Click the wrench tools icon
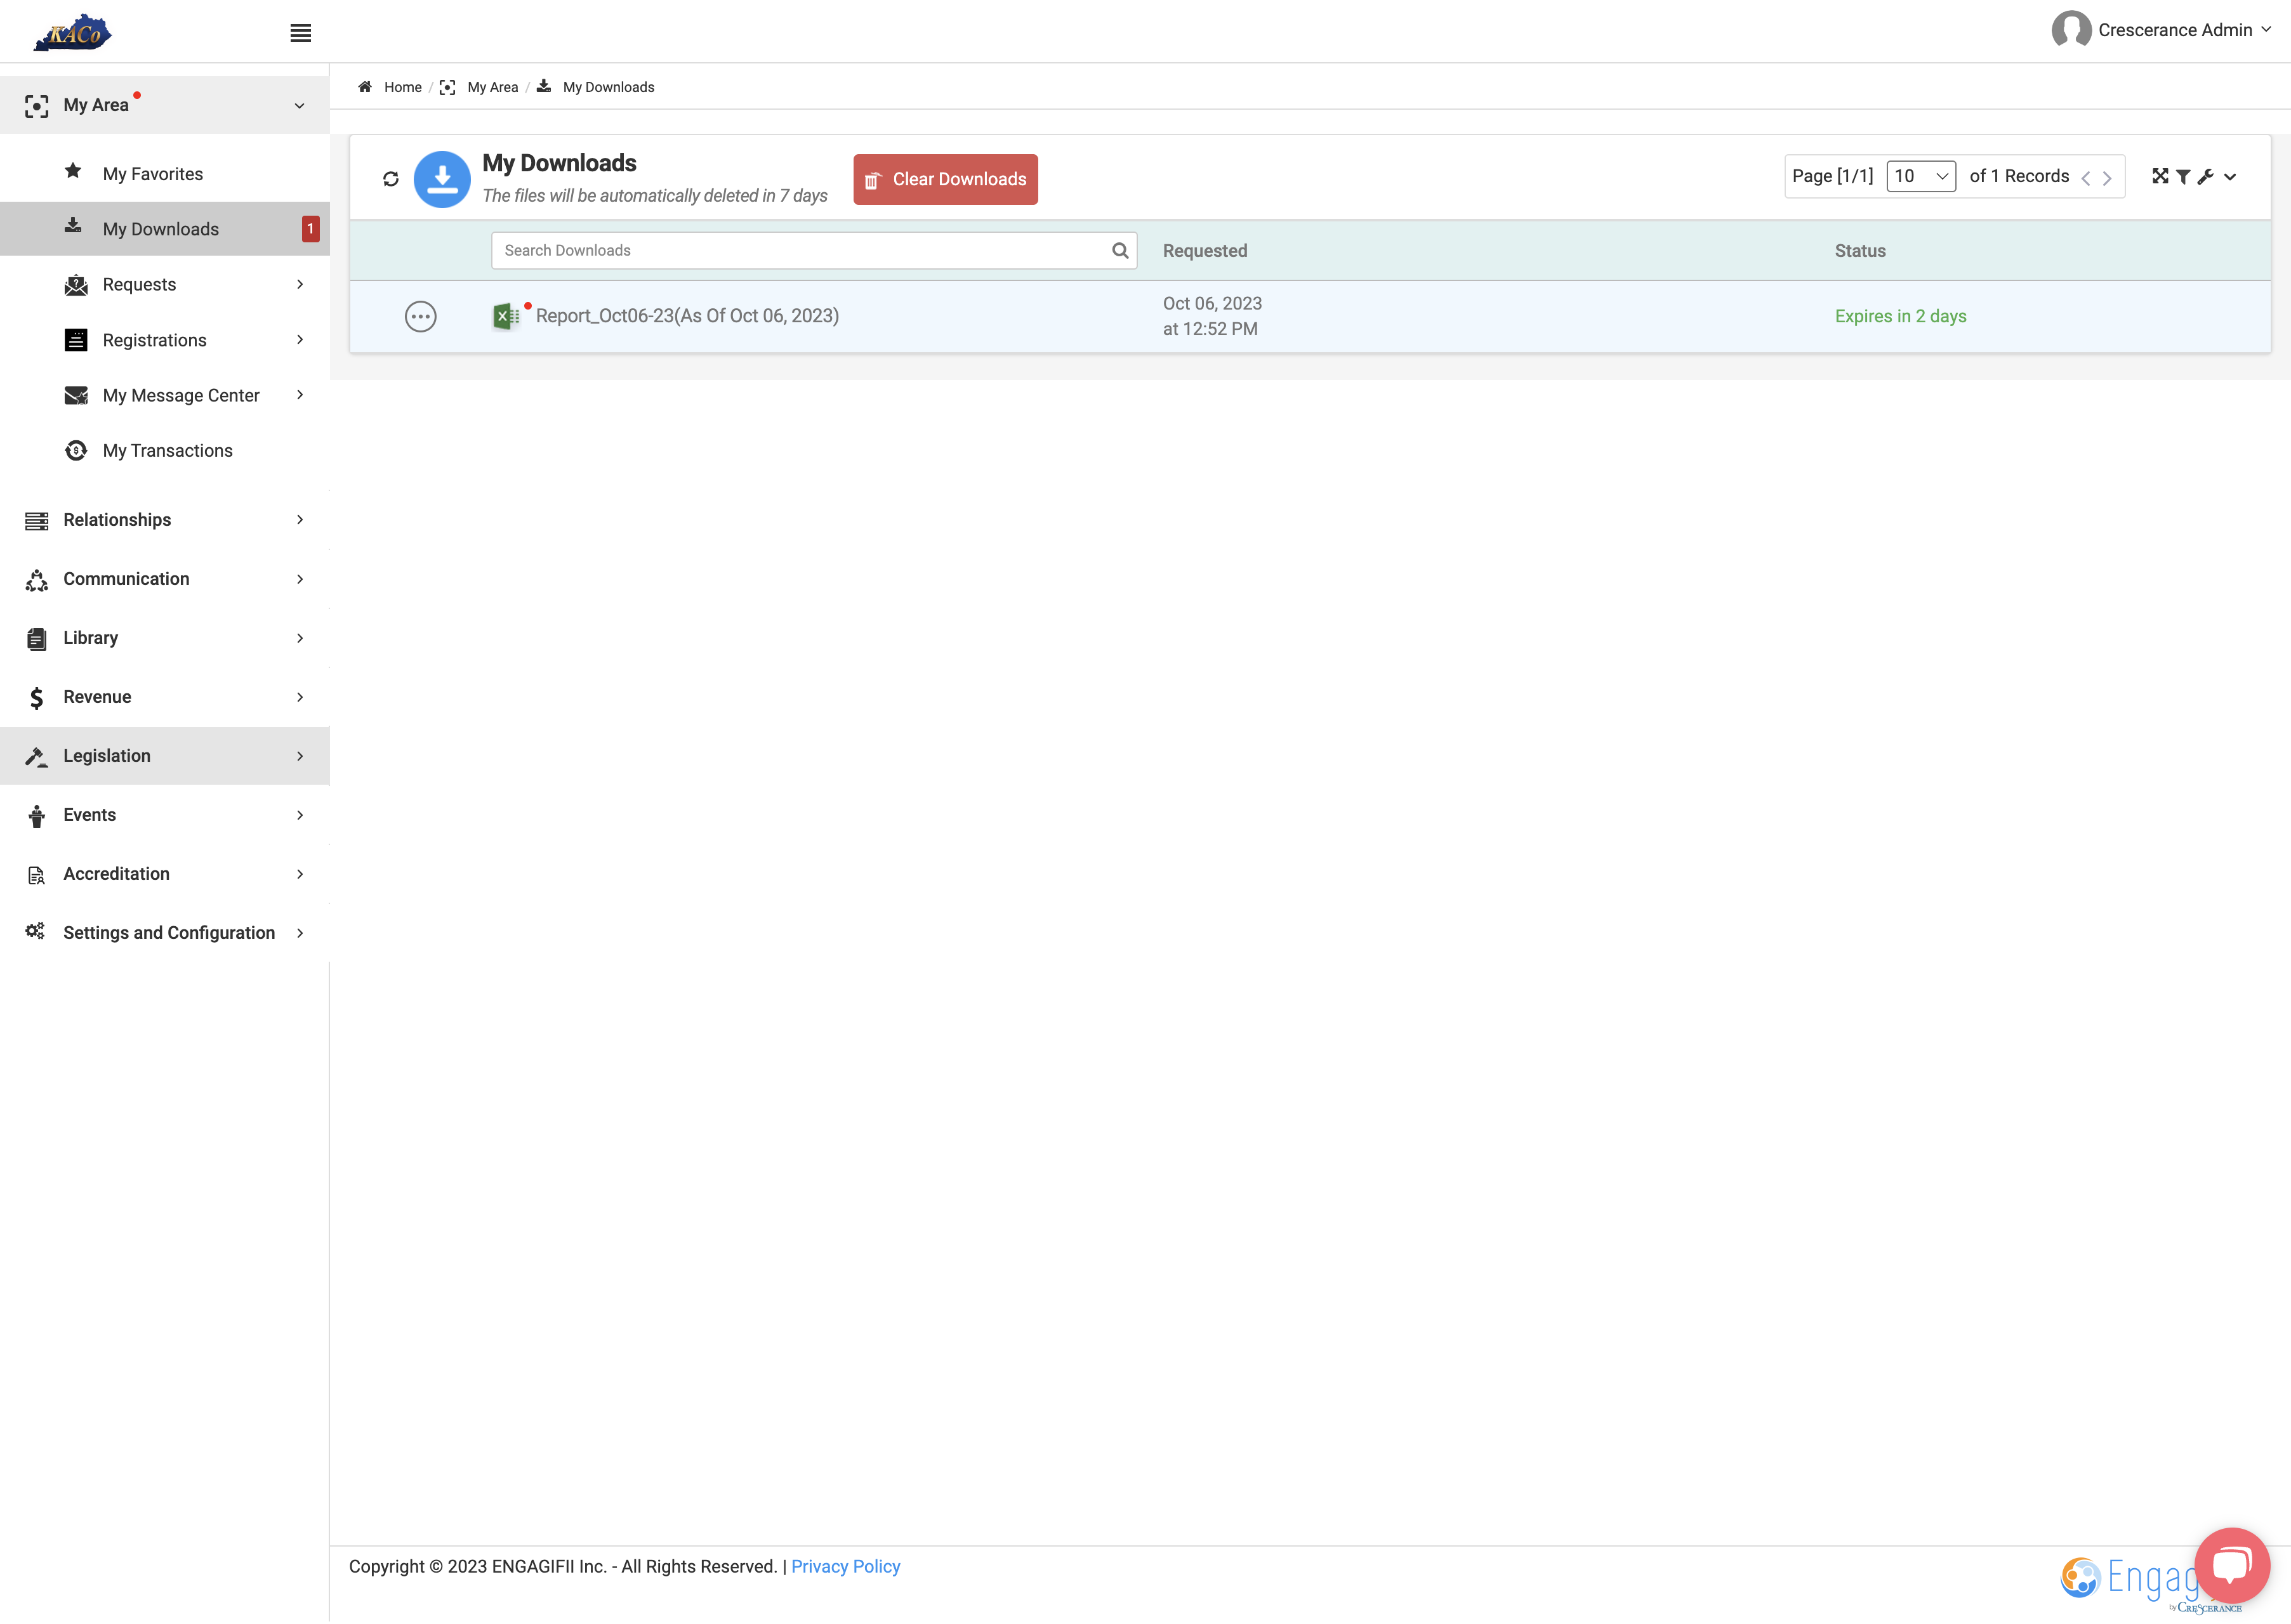This screenshot has height=1624, width=2291. pyautogui.click(x=2205, y=176)
